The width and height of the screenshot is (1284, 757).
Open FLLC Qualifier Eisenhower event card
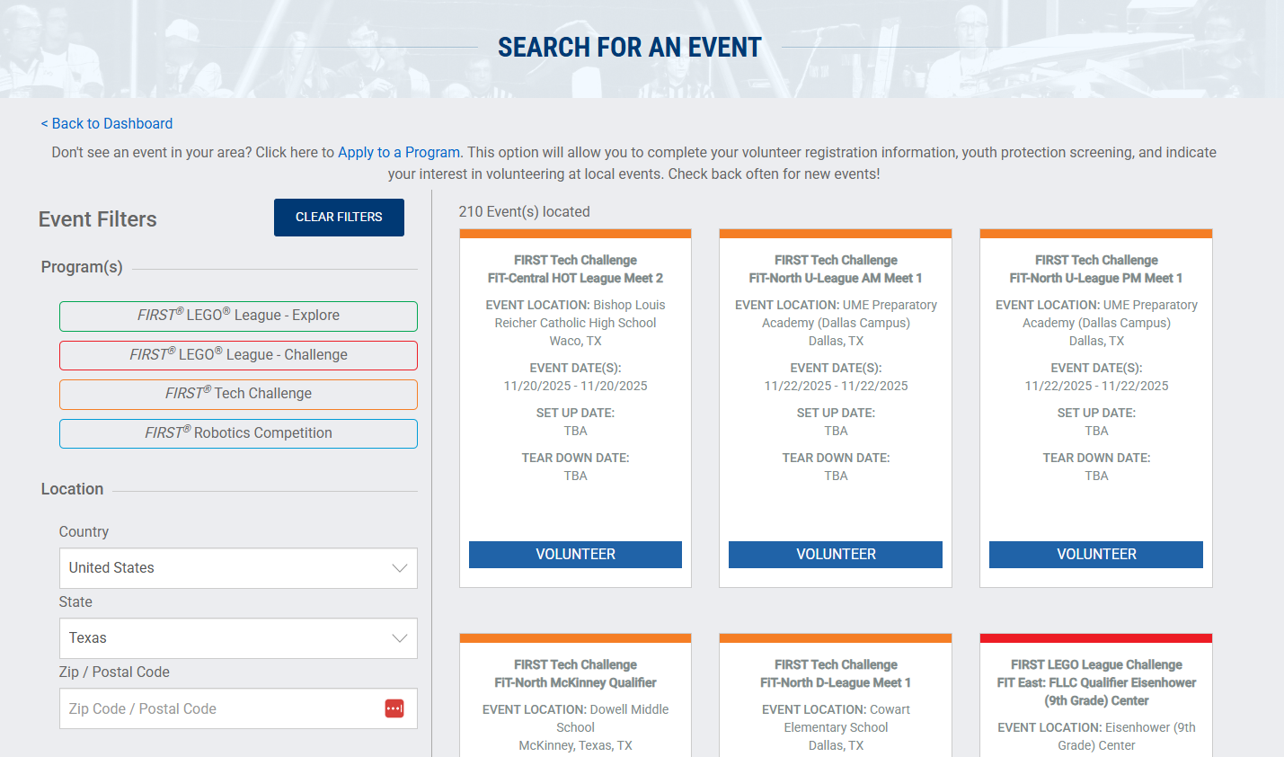point(1096,691)
